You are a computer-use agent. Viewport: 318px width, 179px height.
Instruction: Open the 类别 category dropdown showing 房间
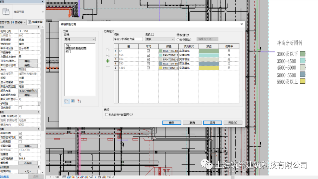(80, 39)
